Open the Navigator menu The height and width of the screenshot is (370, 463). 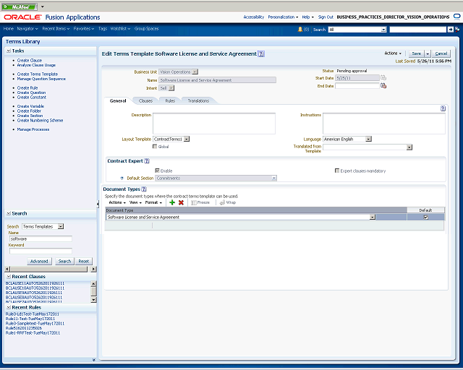tap(27, 29)
